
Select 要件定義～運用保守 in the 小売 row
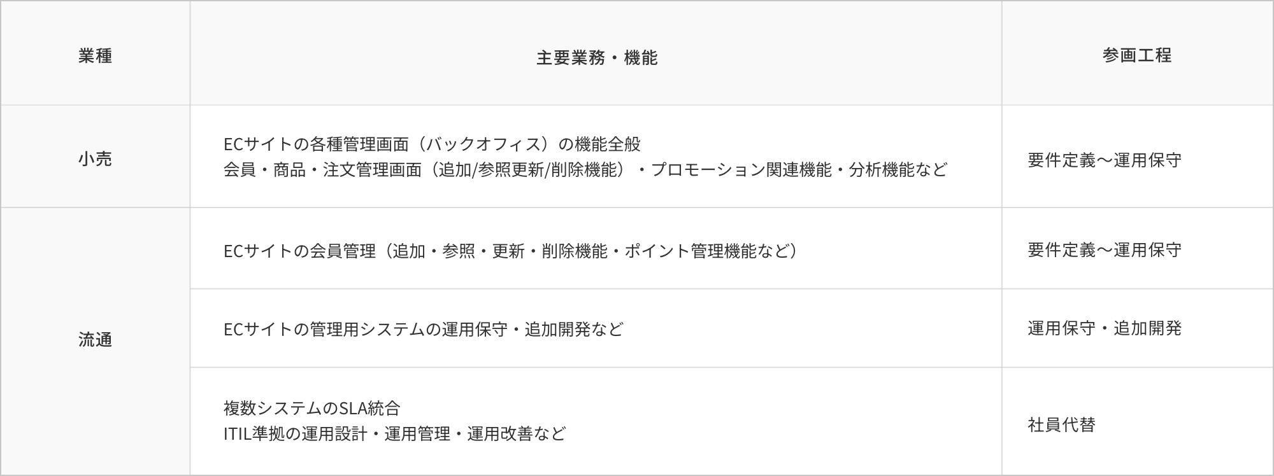pos(1104,160)
